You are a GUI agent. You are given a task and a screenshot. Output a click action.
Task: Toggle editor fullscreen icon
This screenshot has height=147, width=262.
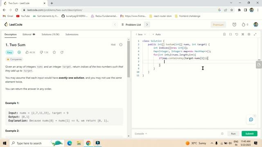255,34
